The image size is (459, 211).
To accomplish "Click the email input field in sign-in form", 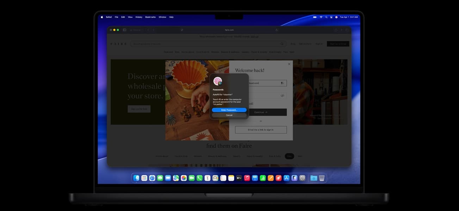I will (x=261, y=83).
